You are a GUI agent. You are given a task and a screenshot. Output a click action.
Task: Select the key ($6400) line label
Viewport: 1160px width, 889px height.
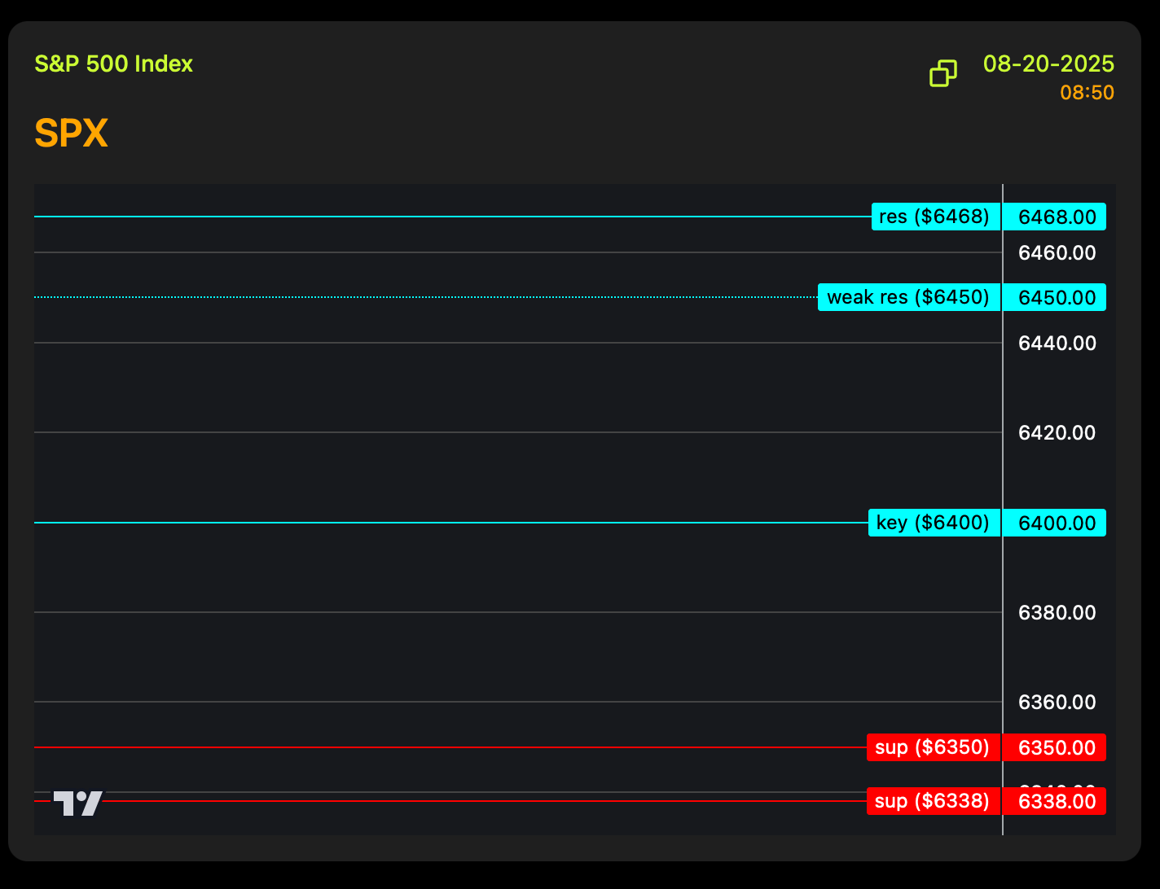pos(934,523)
